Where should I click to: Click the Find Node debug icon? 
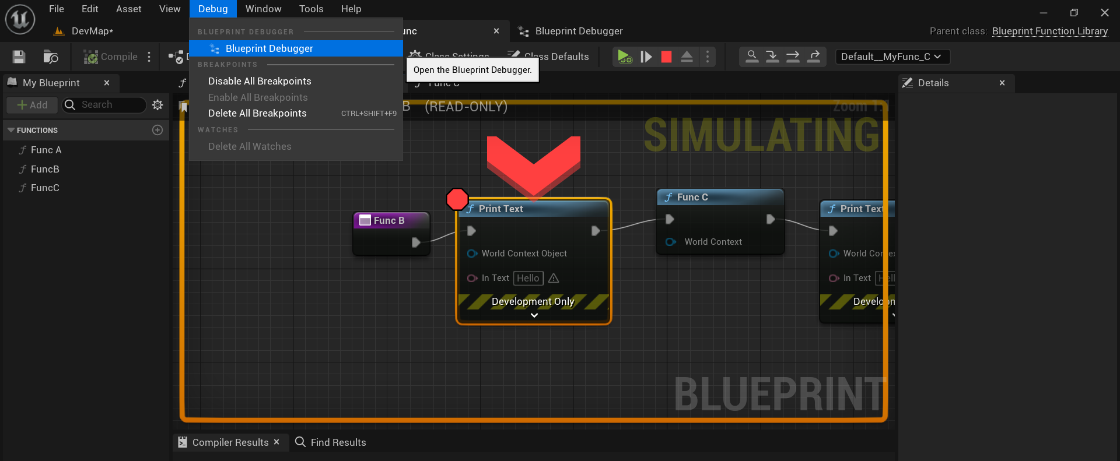point(752,57)
